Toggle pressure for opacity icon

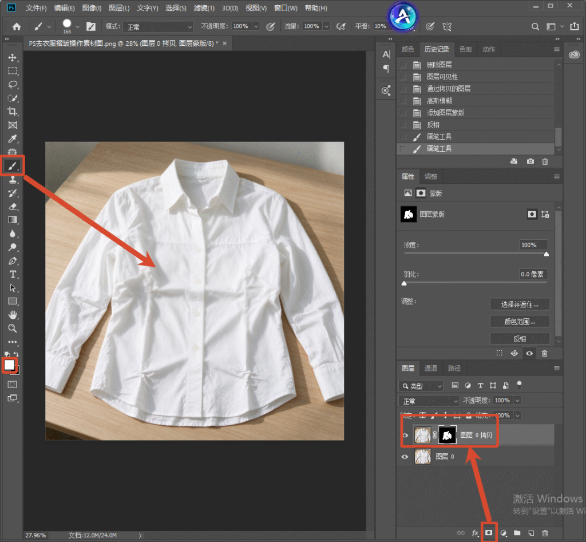[x=270, y=26]
